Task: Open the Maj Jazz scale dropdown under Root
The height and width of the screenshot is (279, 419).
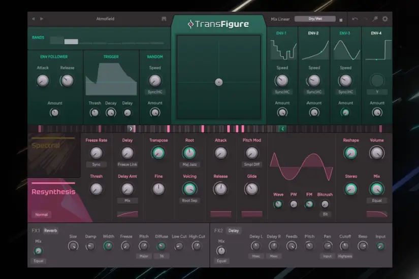Action: click(x=189, y=164)
